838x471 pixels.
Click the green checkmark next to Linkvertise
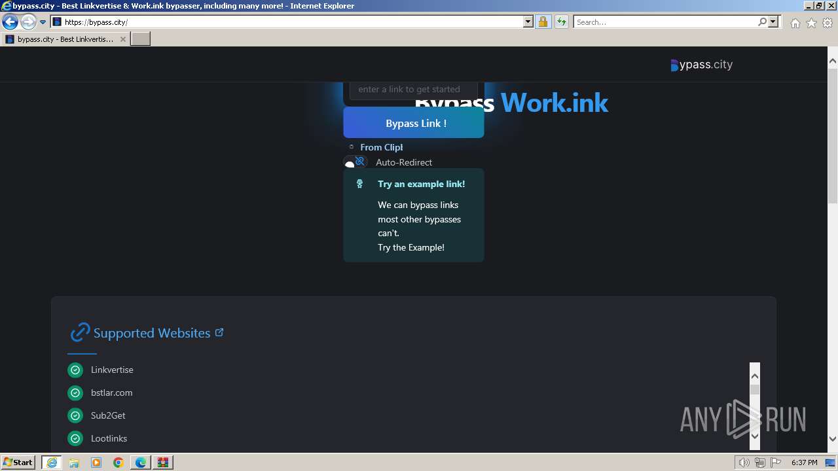[75, 370]
